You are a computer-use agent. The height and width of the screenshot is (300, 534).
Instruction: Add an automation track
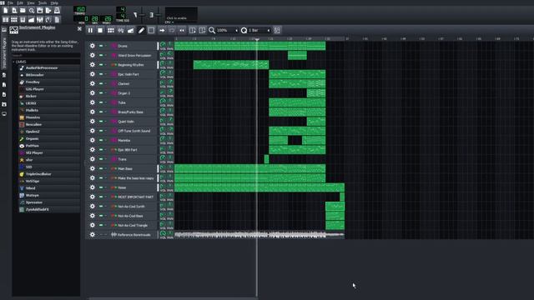tap(130, 30)
